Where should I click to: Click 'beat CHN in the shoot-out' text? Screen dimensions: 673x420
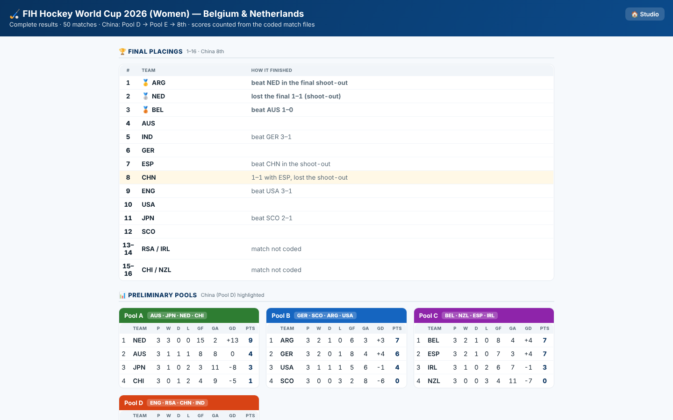(291, 164)
